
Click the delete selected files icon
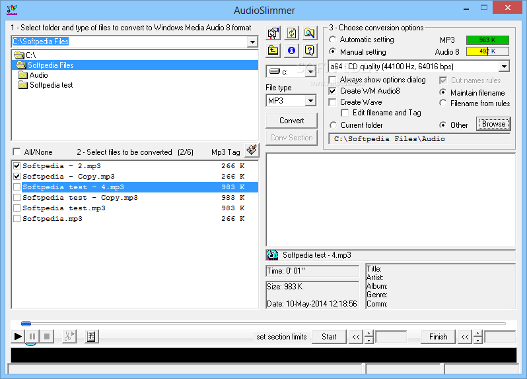point(273,33)
